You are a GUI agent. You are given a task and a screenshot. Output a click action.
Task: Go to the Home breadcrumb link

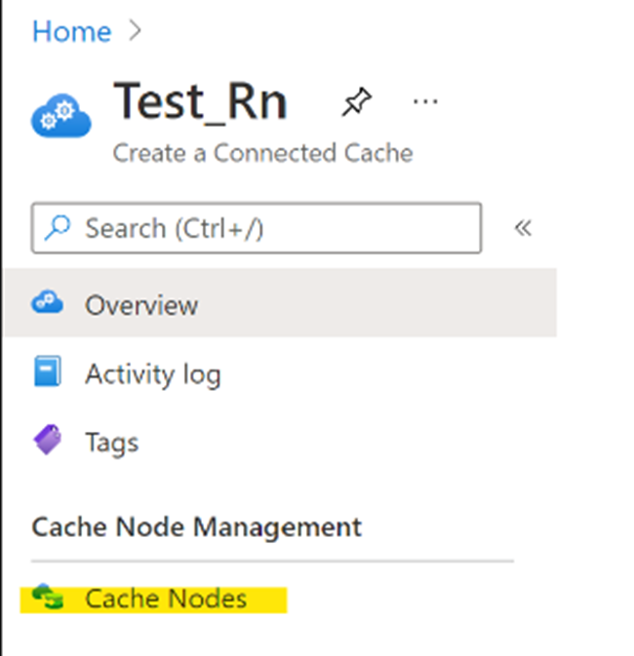72,31
